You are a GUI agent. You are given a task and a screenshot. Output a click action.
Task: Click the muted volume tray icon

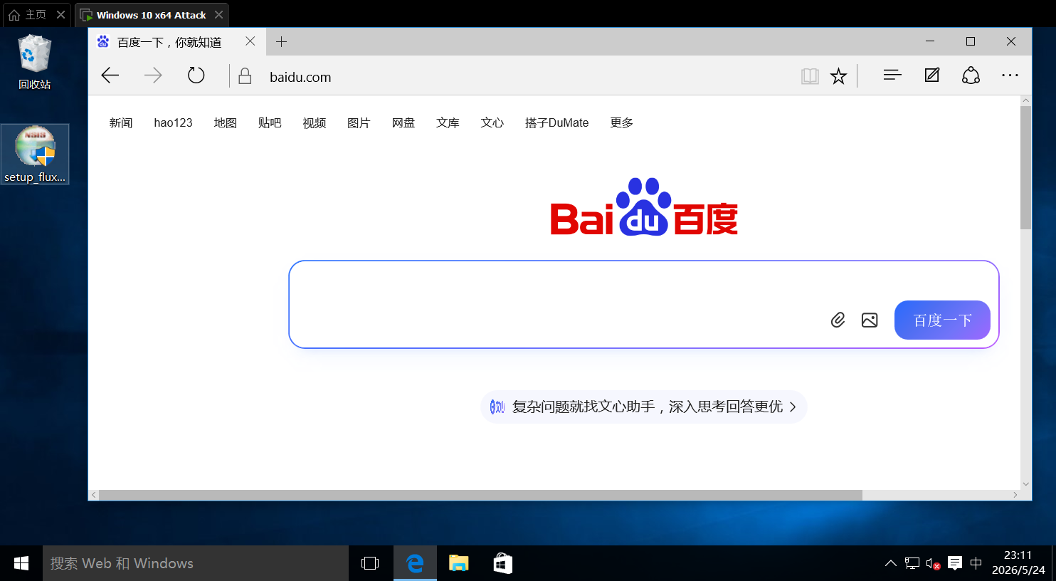(934, 564)
